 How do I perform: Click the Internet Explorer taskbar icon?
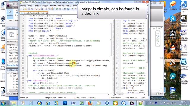tap(48, 103)
